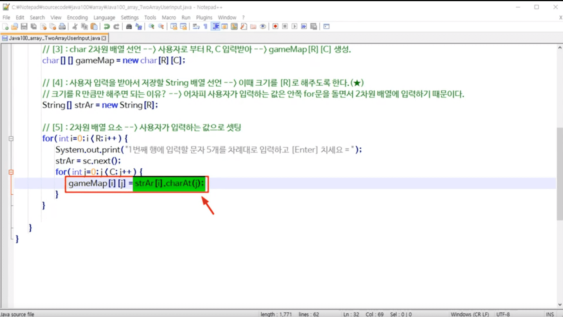Click the vertical scrollbar thumb

(560, 174)
